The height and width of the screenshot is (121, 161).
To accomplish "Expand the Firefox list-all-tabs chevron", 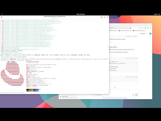I will [145, 25].
